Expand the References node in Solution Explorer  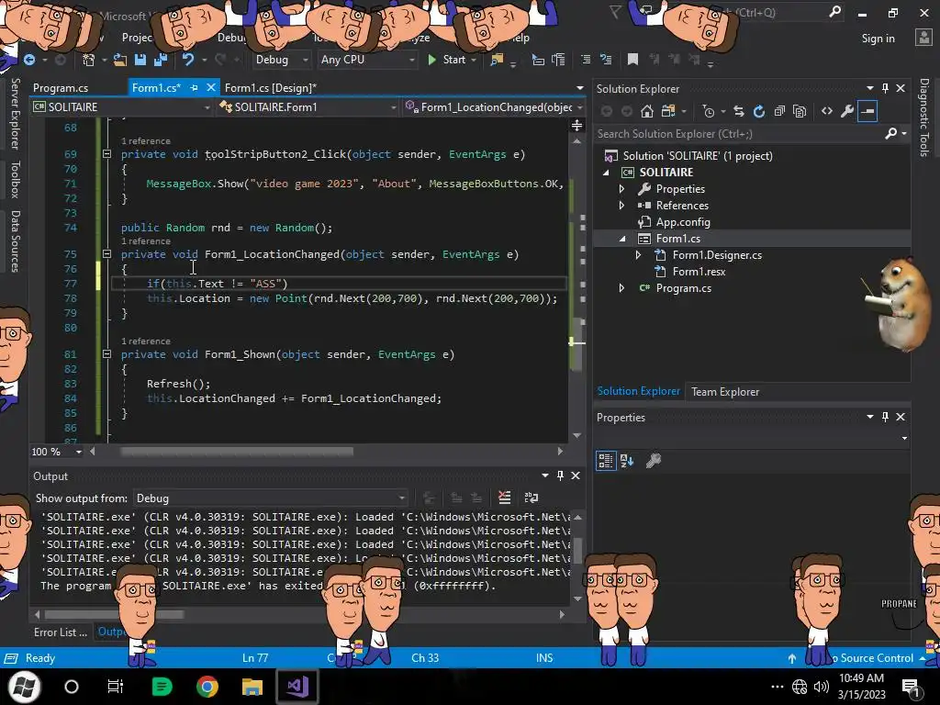621,205
